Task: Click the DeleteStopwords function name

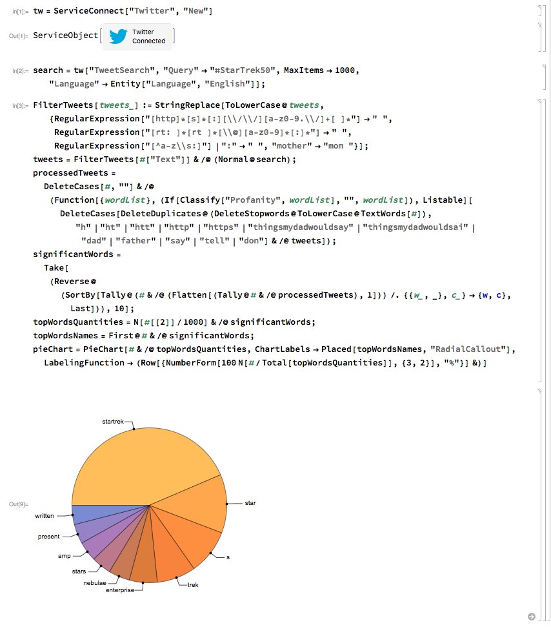Action: [x=252, y=214]
